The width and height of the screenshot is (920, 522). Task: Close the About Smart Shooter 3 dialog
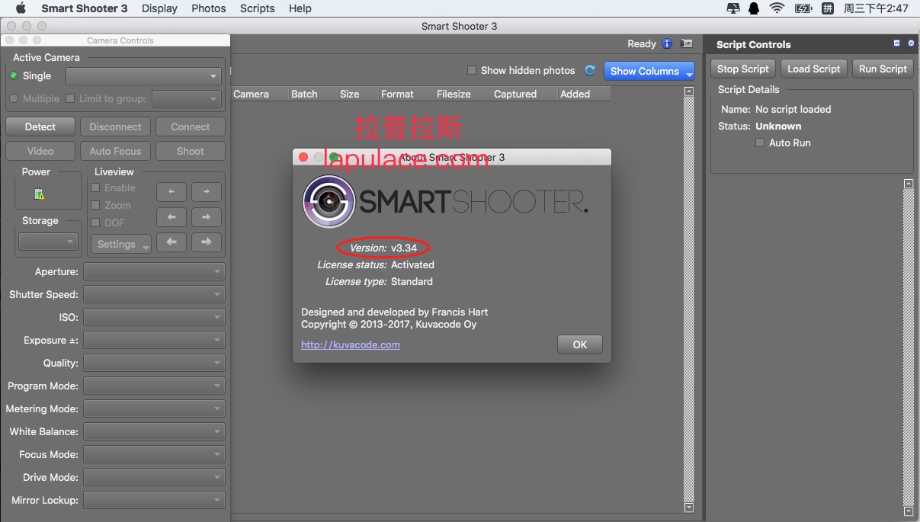pos(303,157)
